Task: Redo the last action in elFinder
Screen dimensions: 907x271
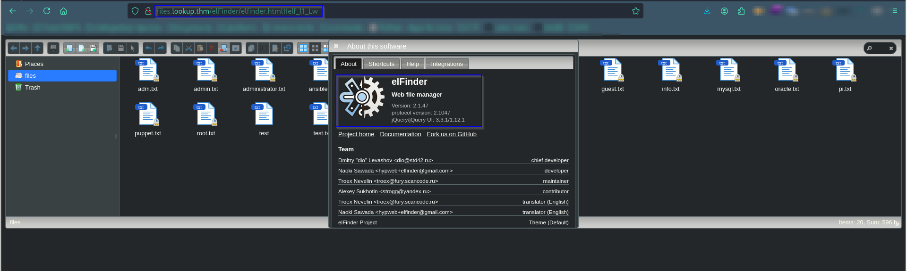Action: [161, 48]
